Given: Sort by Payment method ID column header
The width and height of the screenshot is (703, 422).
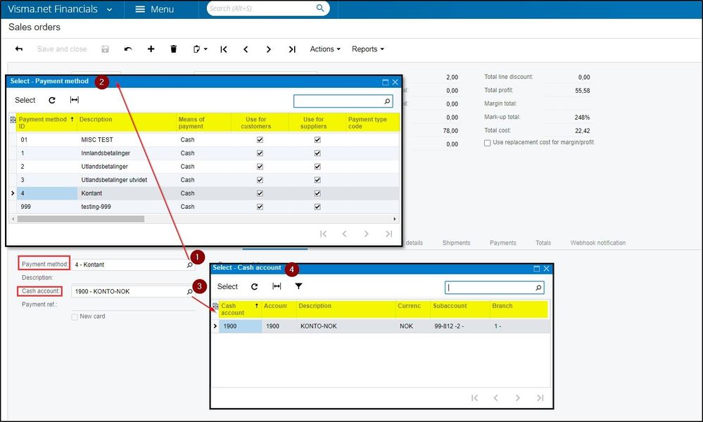Looking at the screenshot, I should pyautogui.click(x=46, y=122).
